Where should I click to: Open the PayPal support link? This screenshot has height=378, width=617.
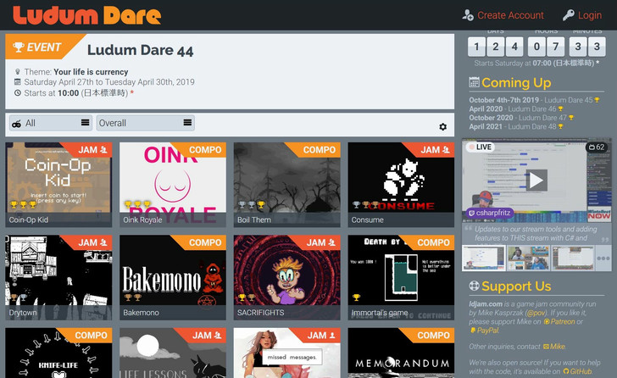(485, 331)
